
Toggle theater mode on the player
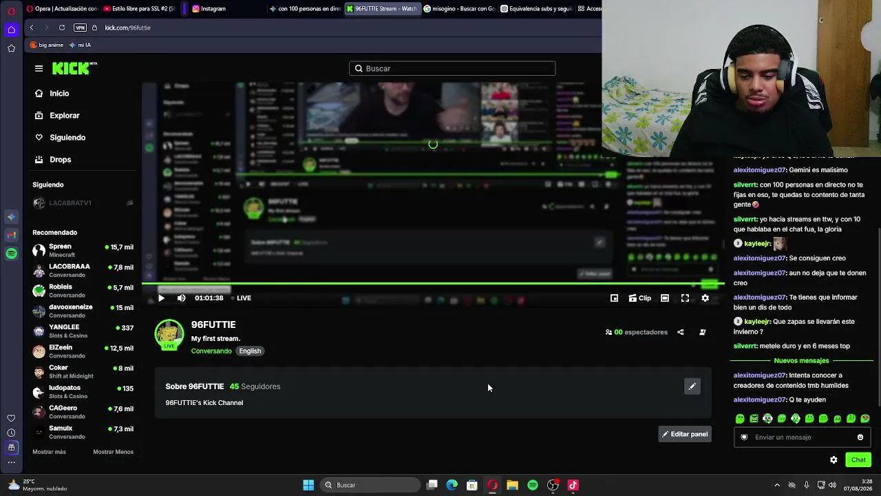(x=665, y=298)
